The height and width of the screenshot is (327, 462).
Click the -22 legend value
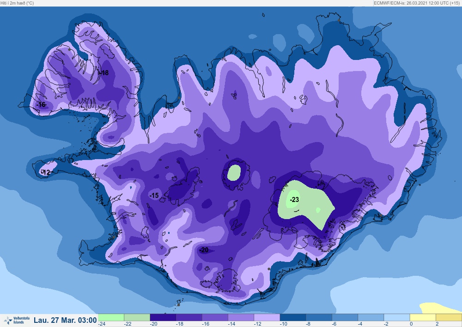128,324
